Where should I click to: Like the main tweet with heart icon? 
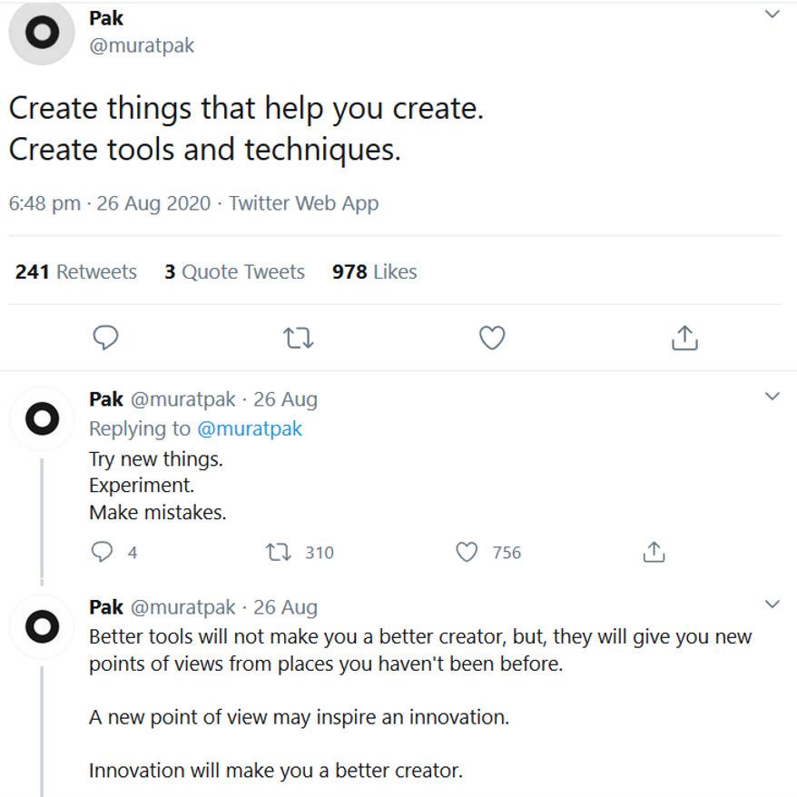click(x=491, y=338)
